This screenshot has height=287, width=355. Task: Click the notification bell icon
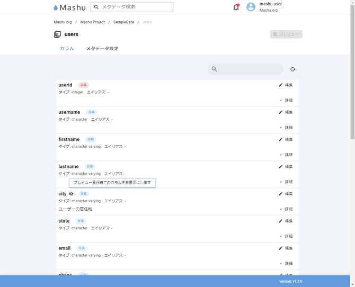pos(236,7)
